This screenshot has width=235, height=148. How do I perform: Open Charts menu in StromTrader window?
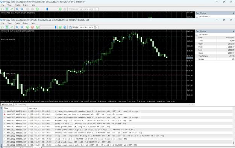click(17, 23)
